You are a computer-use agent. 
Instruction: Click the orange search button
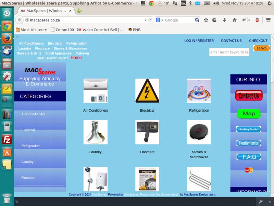click(261, 48)
